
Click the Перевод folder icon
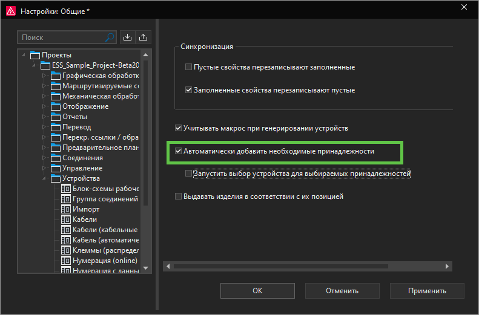tap(56, 127)
